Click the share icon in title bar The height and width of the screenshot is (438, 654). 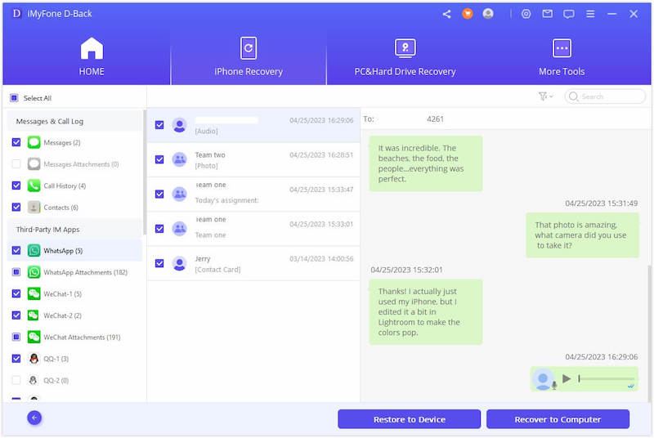tap(446, 14)
